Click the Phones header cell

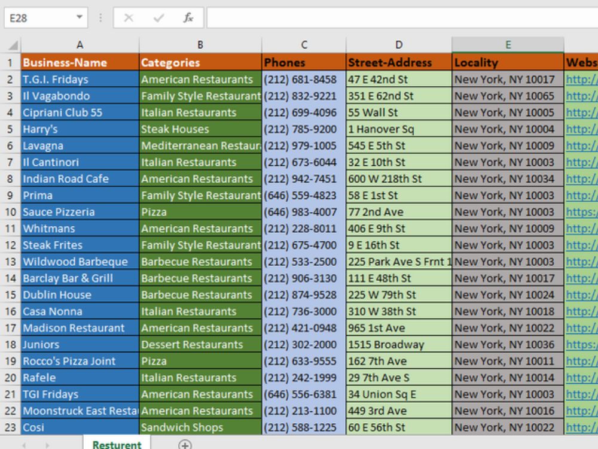click(x=304, y=62)
